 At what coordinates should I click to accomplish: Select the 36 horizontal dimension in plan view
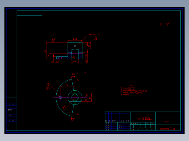[67, 85]
